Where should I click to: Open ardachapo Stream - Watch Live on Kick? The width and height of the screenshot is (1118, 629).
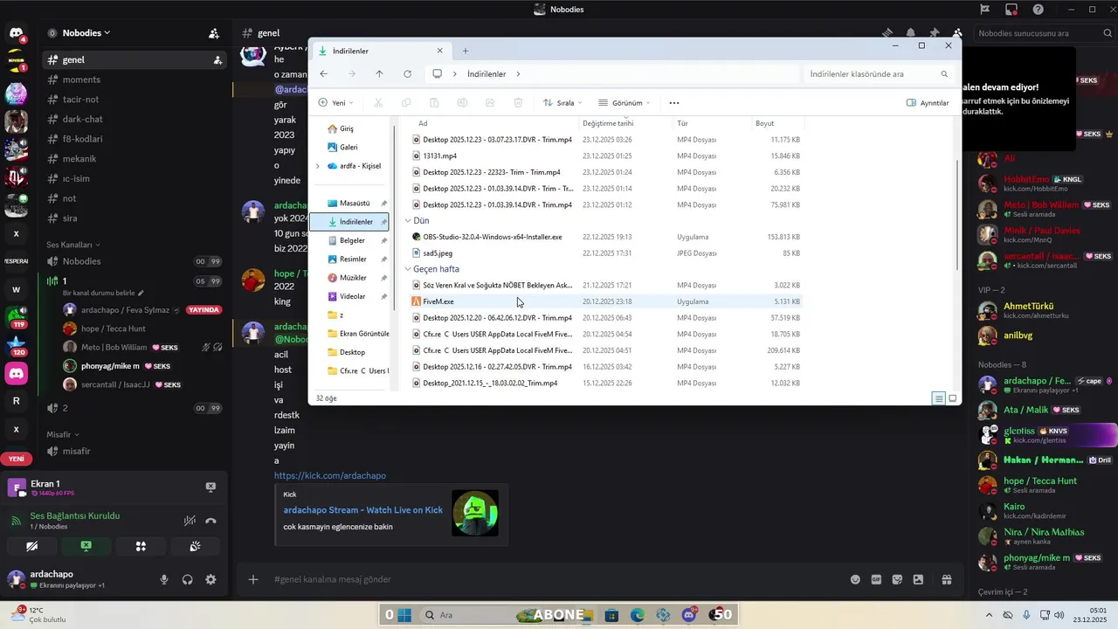[363, 510]
